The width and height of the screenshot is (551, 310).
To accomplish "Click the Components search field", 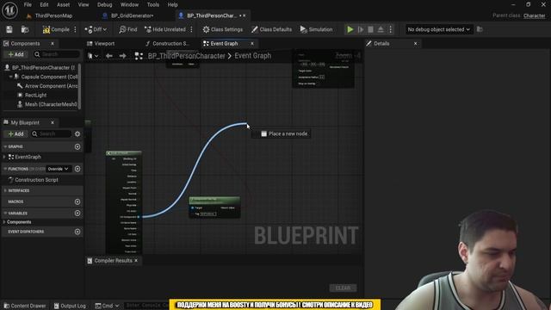I will (x=57, y=54).
